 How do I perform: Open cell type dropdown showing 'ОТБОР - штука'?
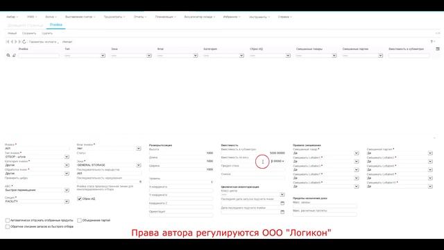point(67,157)
